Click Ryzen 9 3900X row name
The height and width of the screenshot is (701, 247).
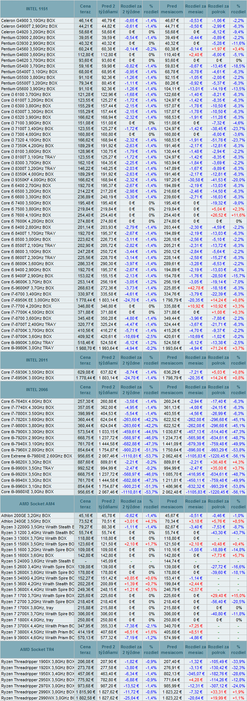(37, 638)
